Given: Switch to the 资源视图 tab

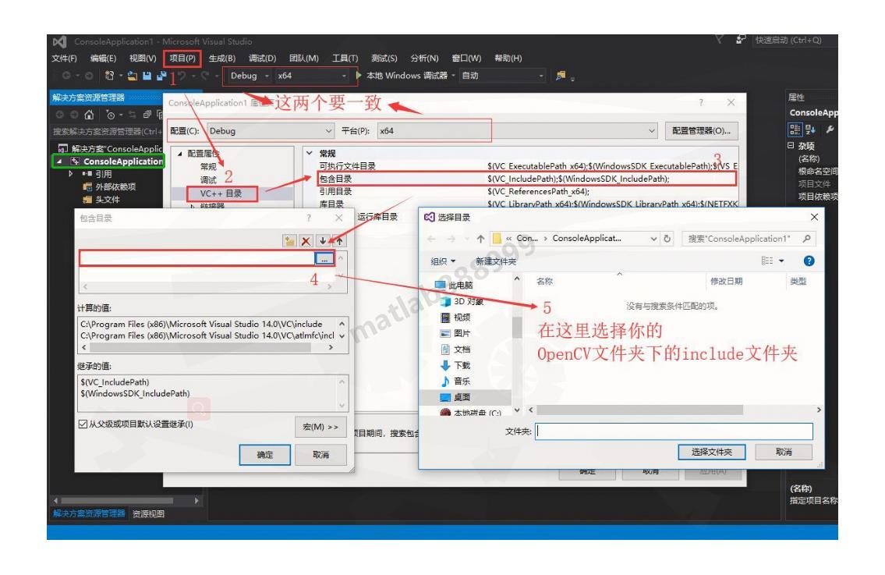Looking at the screenshot, I should (x=148, y=514).
